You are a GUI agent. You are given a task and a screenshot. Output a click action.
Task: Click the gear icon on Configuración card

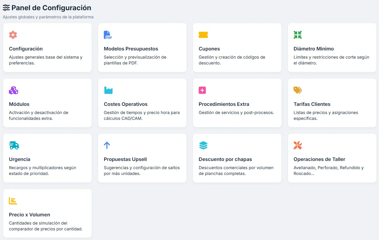tap(13, 35)
